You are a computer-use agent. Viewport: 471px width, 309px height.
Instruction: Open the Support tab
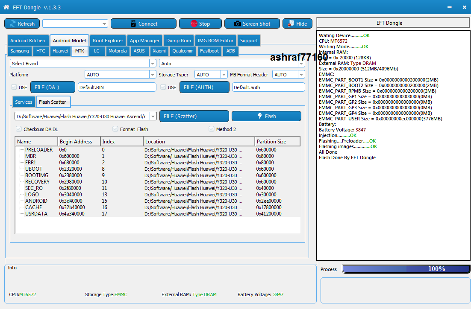tap(249, 41)
